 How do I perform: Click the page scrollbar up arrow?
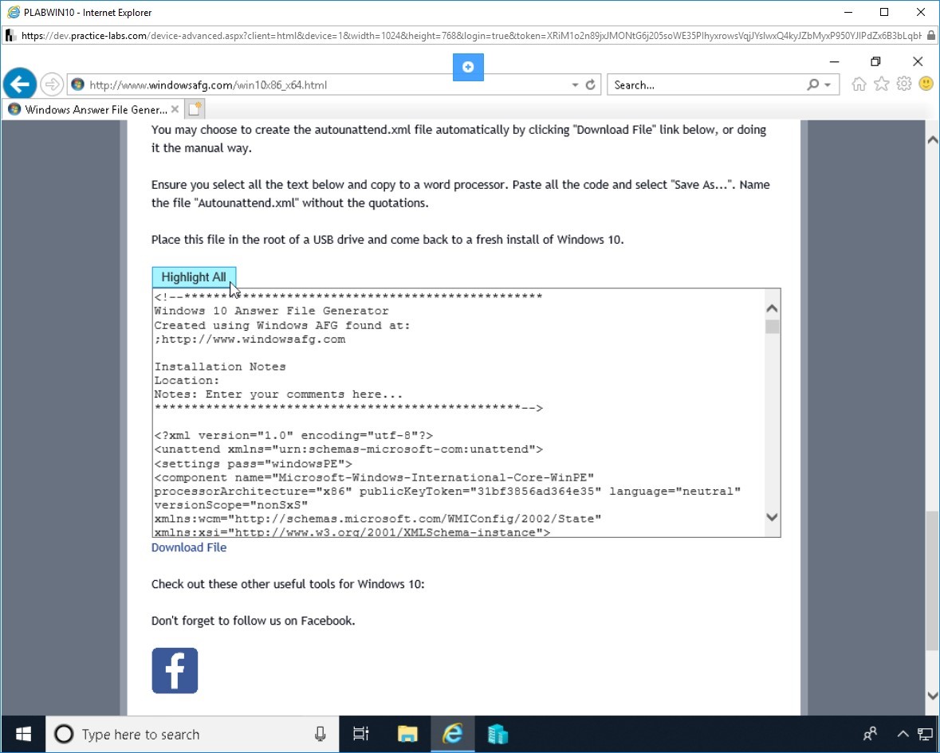click(x=932, y=140)
